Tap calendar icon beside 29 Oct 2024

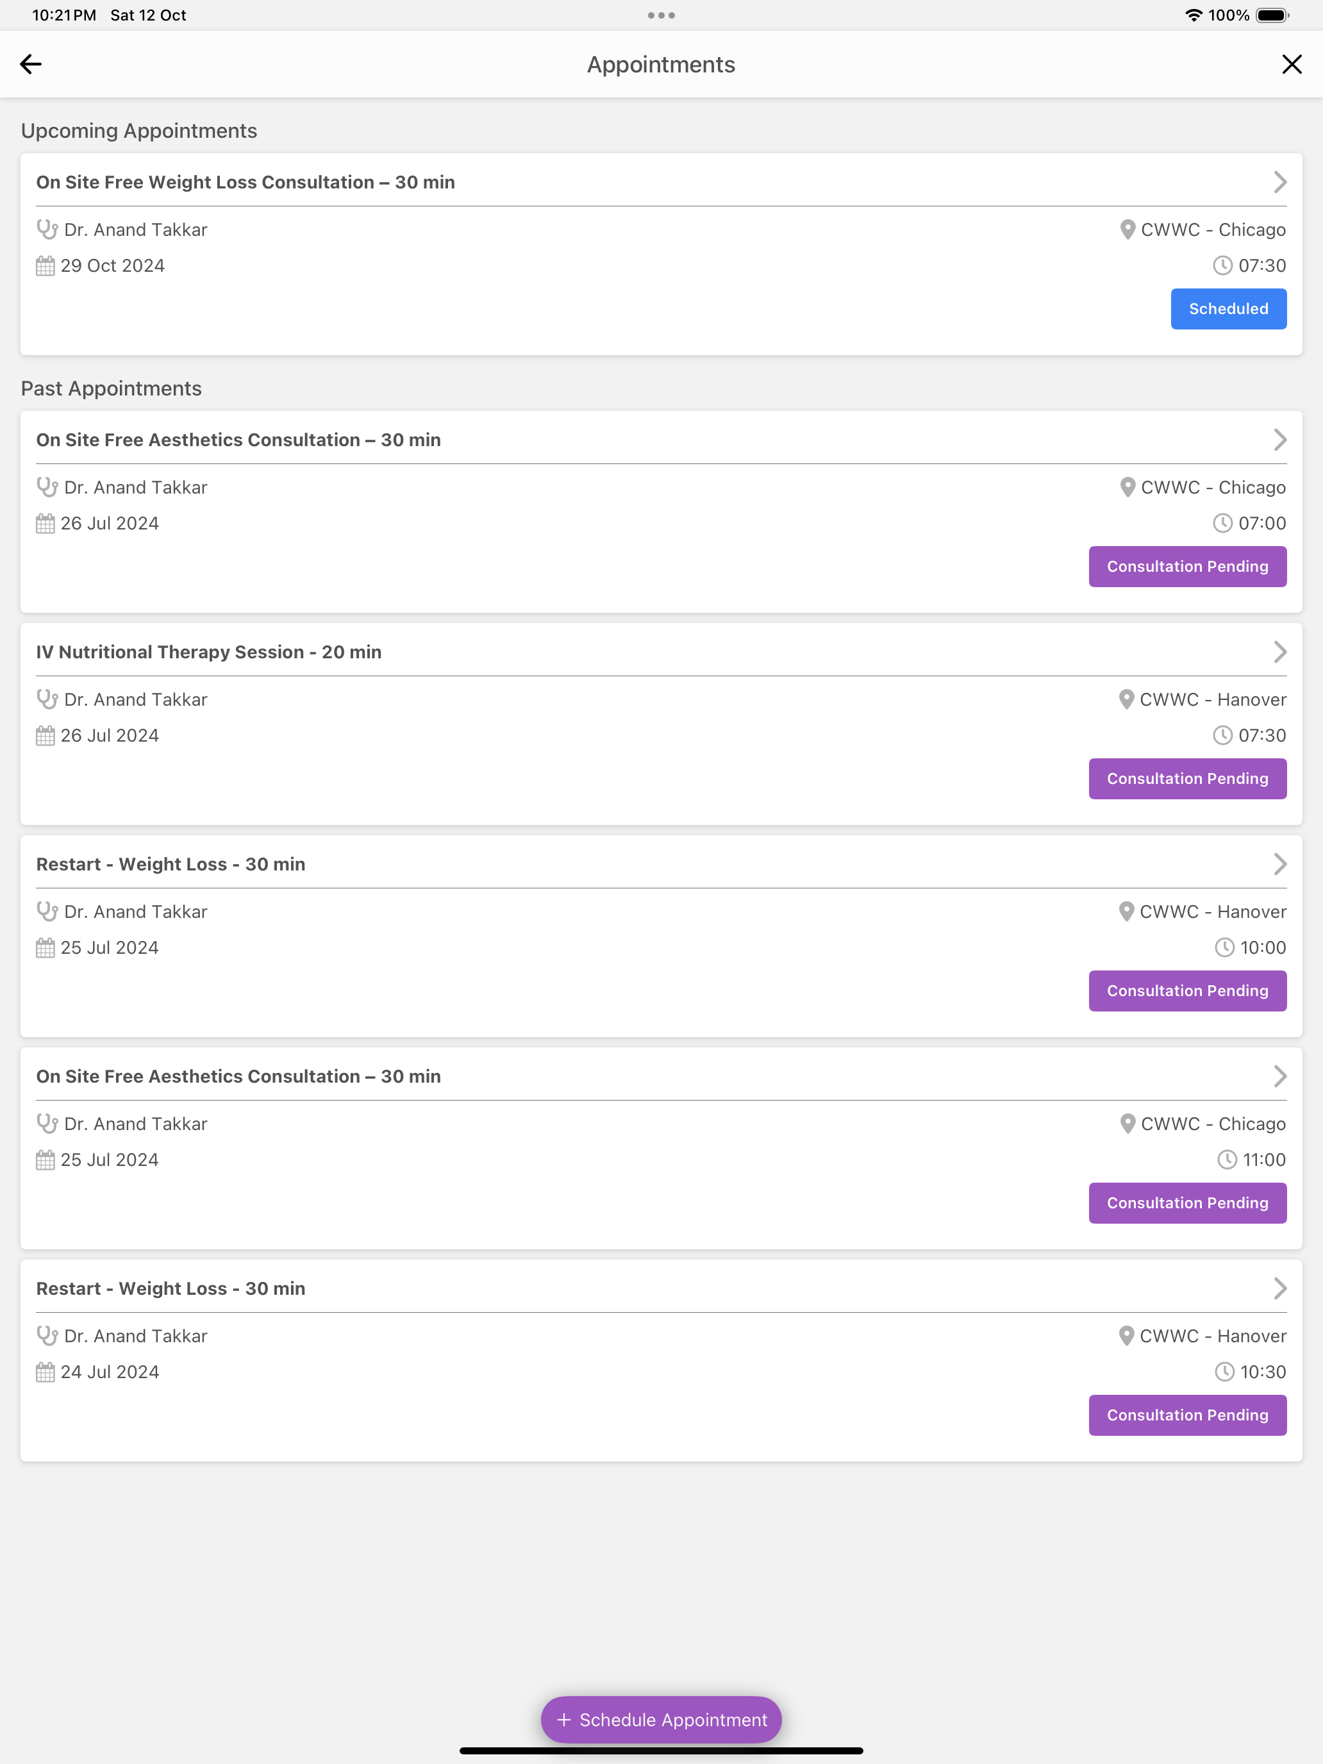point(46,265)
